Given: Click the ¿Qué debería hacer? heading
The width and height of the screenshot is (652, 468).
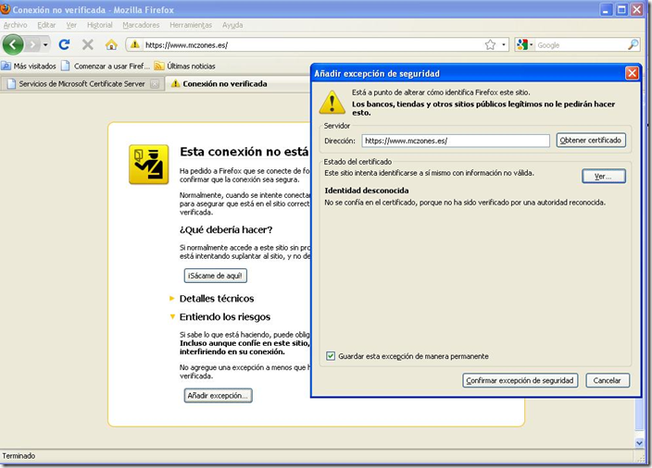Looking at the screenshot, I should coord(226,229).
